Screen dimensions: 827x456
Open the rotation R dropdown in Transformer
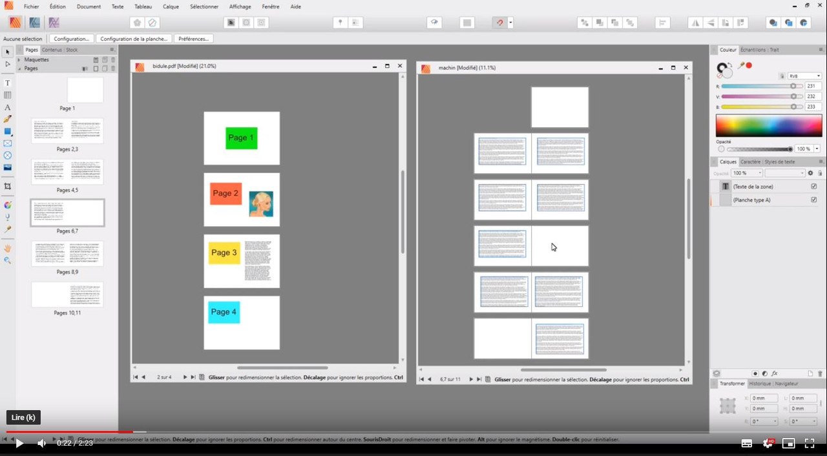pos(775,421)
